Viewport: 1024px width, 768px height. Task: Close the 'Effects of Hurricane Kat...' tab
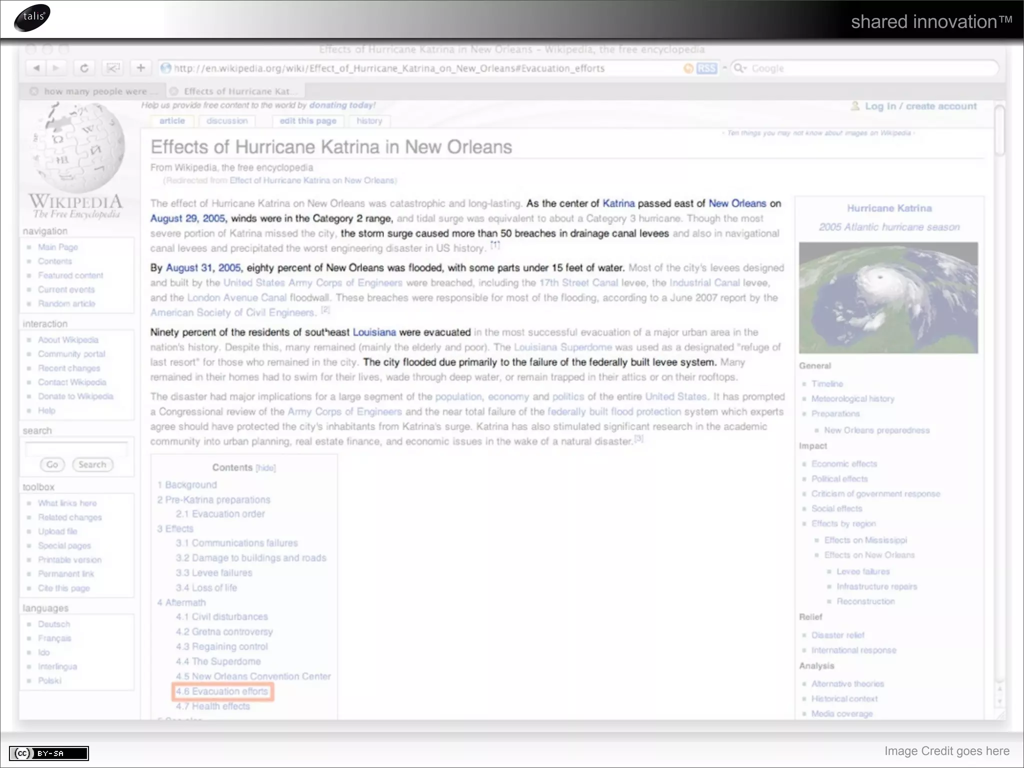point(173,91)
